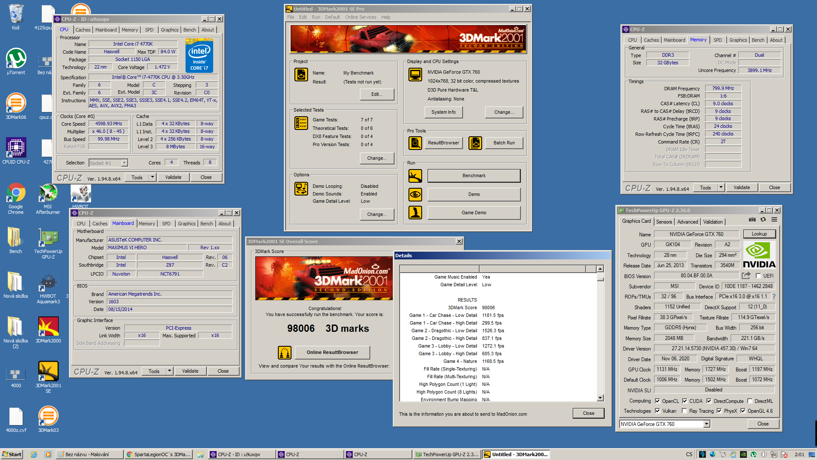Viewport: 817px width, 460px height.
Task: Switch to the Caches tab in CPU-Z CPU window
Action: click(x=83, y=30)
